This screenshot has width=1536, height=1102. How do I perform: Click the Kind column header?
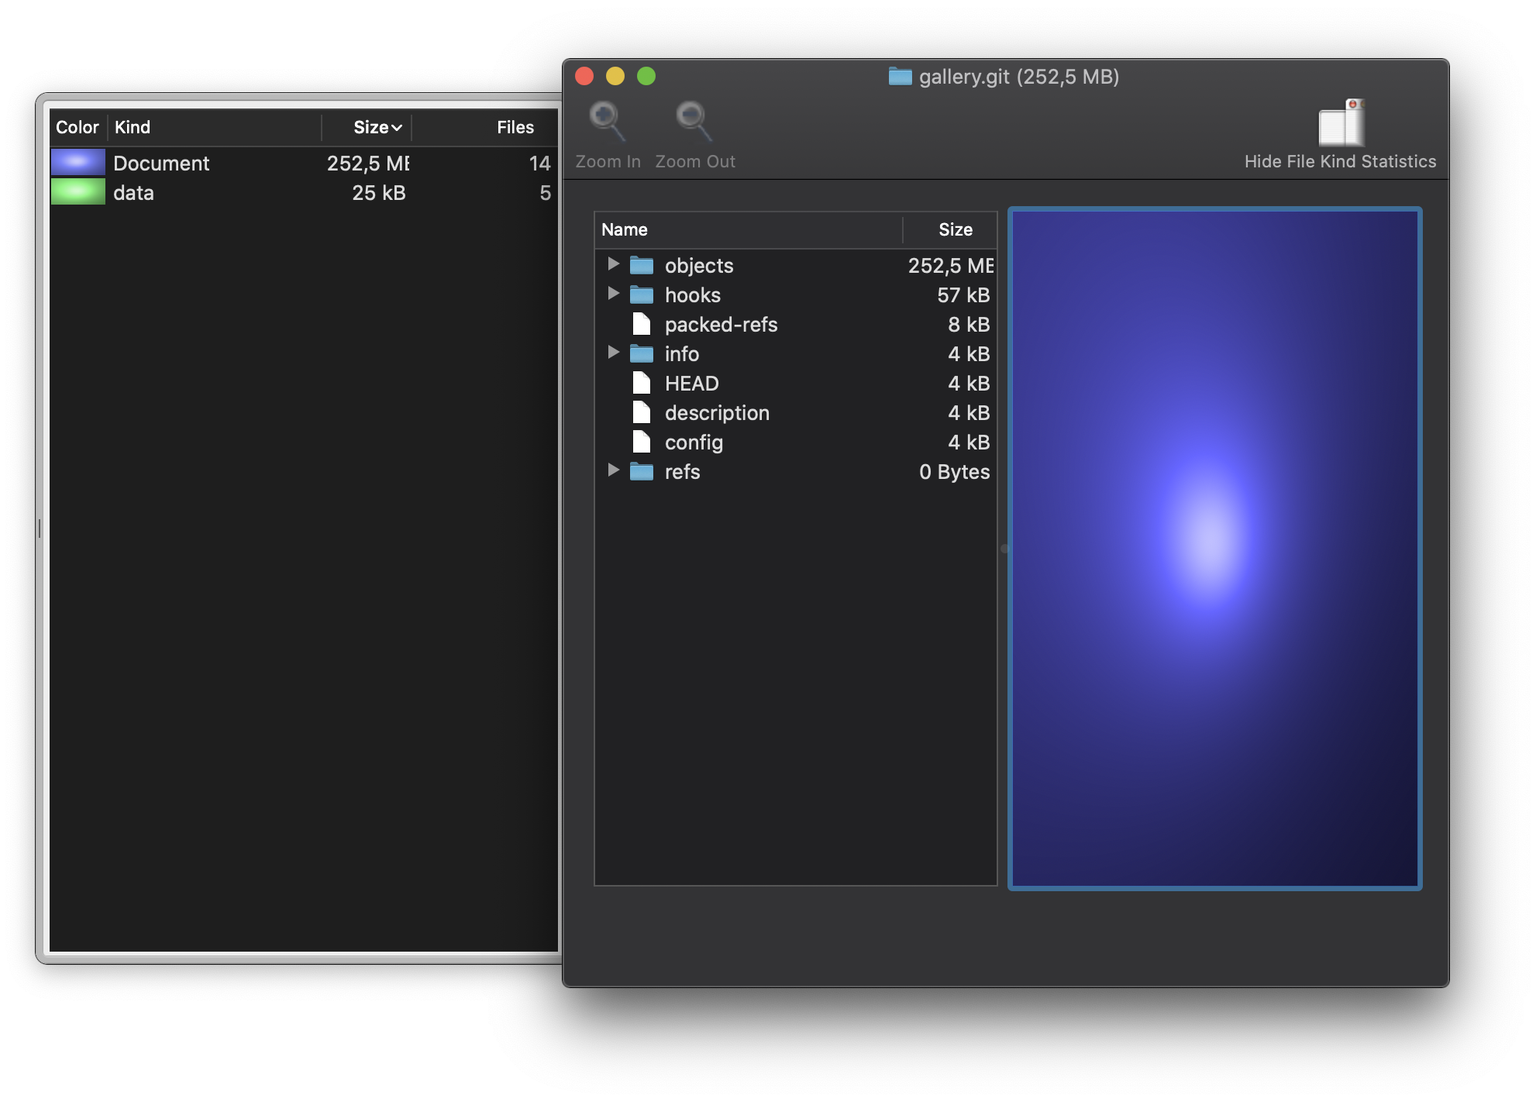tap(133, 127)
